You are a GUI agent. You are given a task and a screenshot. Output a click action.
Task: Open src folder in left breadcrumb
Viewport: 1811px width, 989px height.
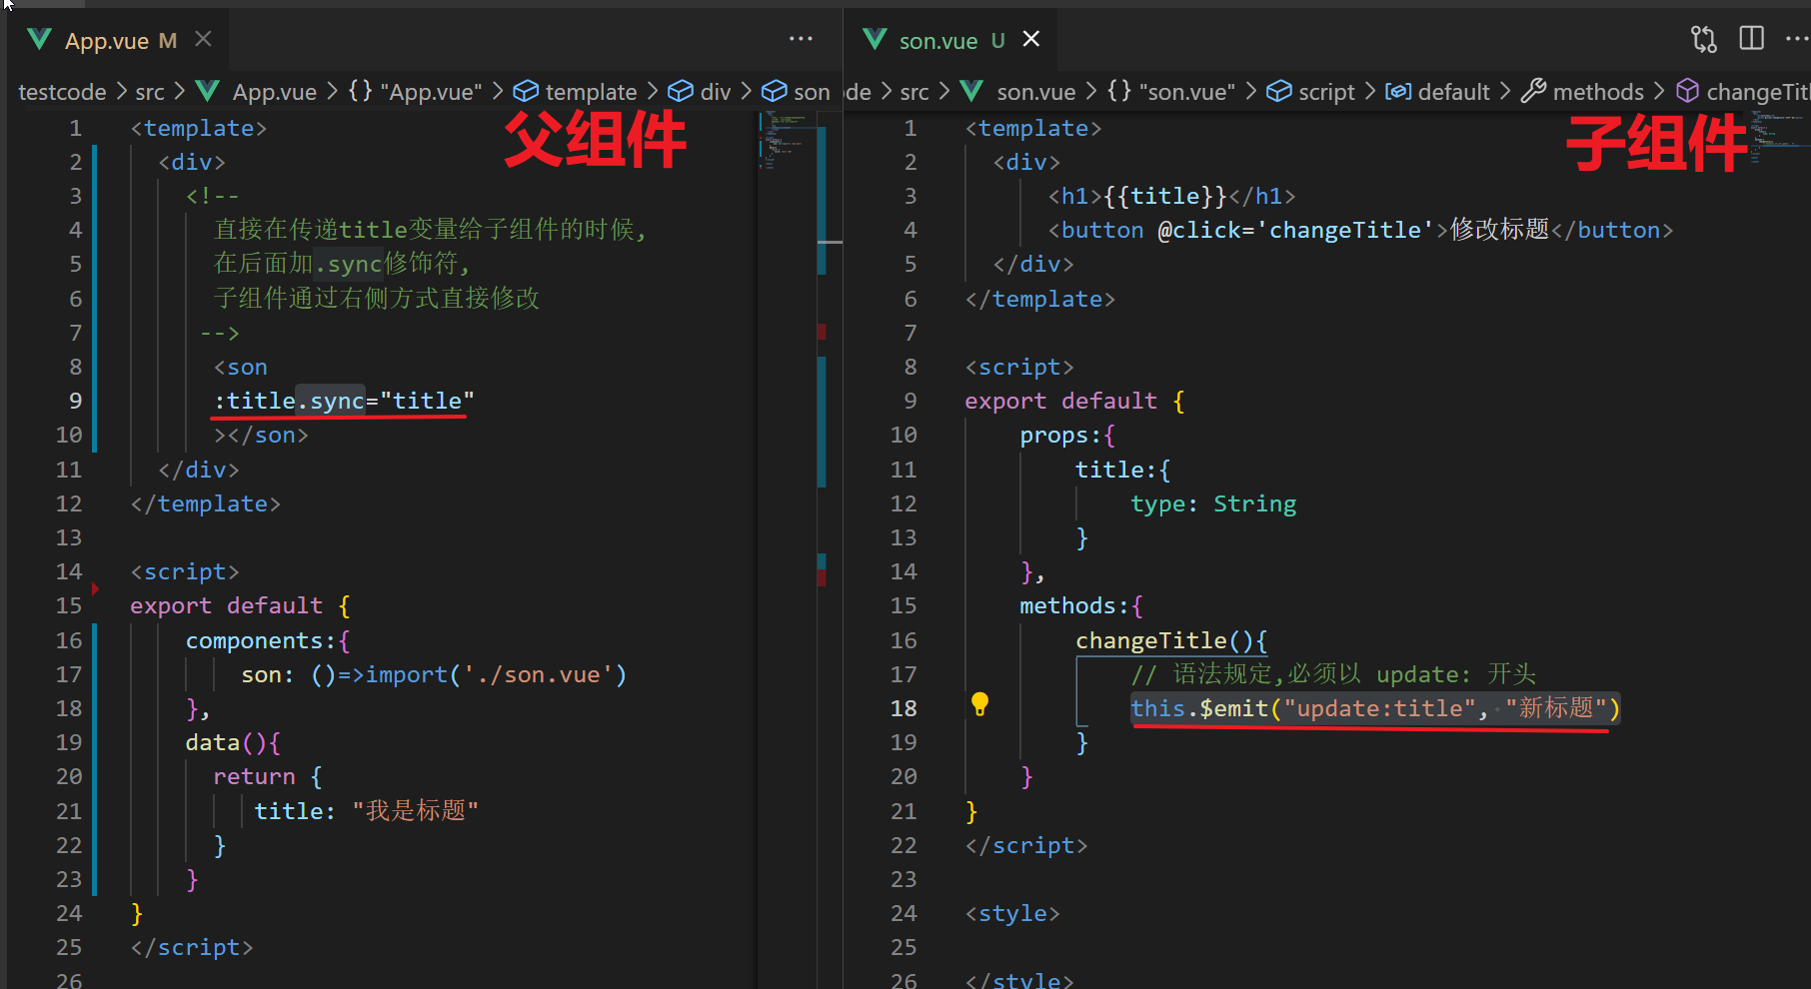[150, 92]
